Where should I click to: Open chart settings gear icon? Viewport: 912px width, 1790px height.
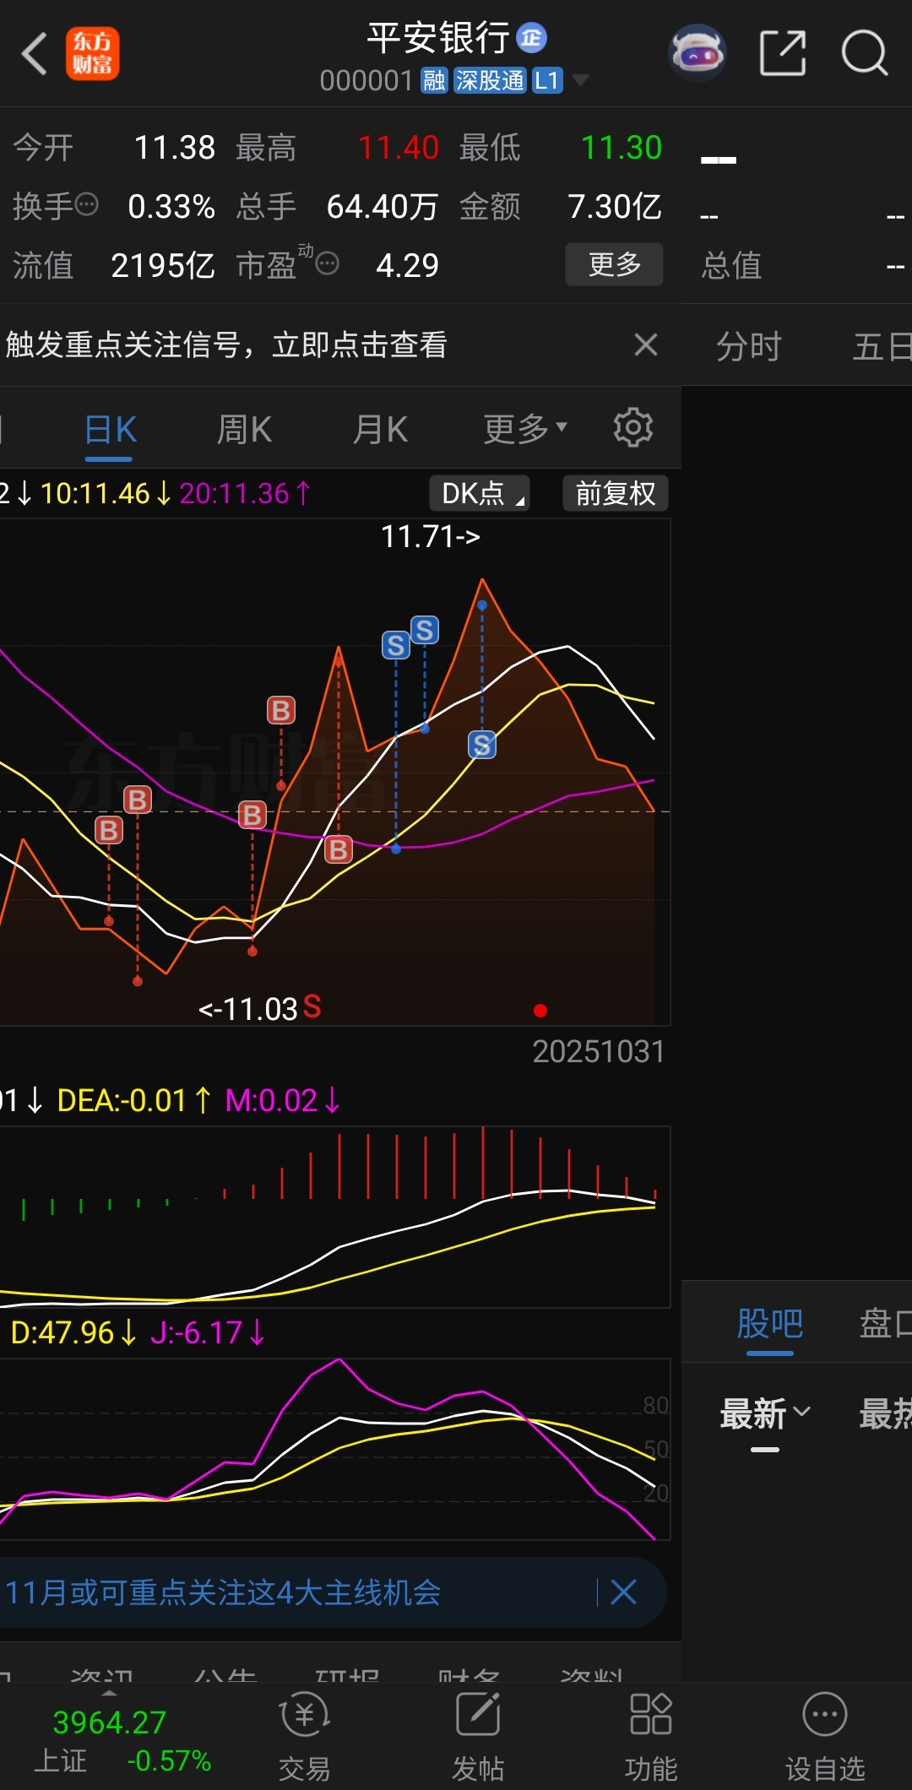(x=633, y=428)
